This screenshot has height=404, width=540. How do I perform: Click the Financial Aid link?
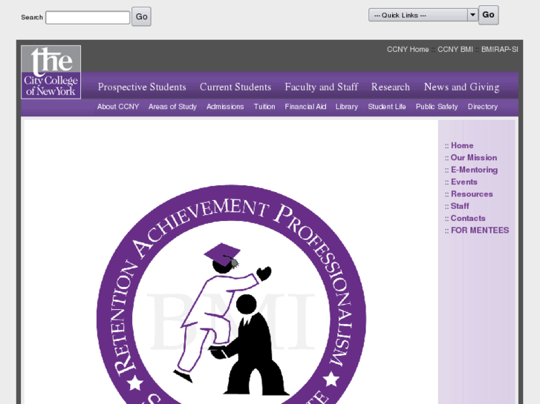pyautogui.click(x=305, y=107)
